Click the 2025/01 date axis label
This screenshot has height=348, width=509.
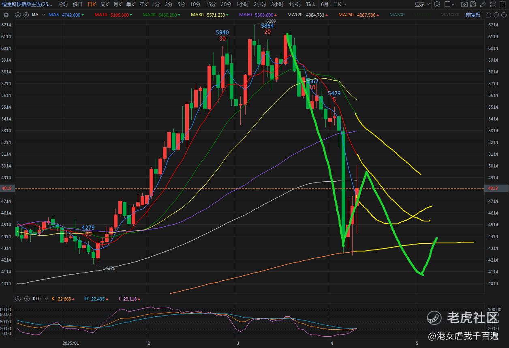click(x=71, y=343)
